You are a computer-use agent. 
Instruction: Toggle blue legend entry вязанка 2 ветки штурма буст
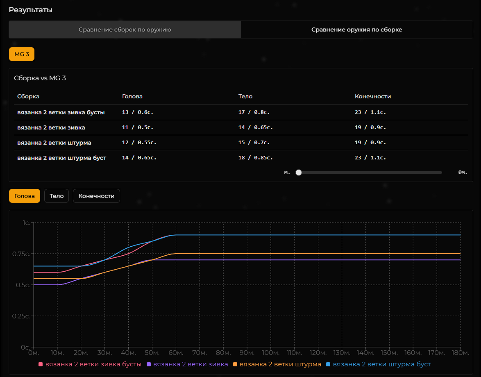pyautogui.click(x=378, y=364)
